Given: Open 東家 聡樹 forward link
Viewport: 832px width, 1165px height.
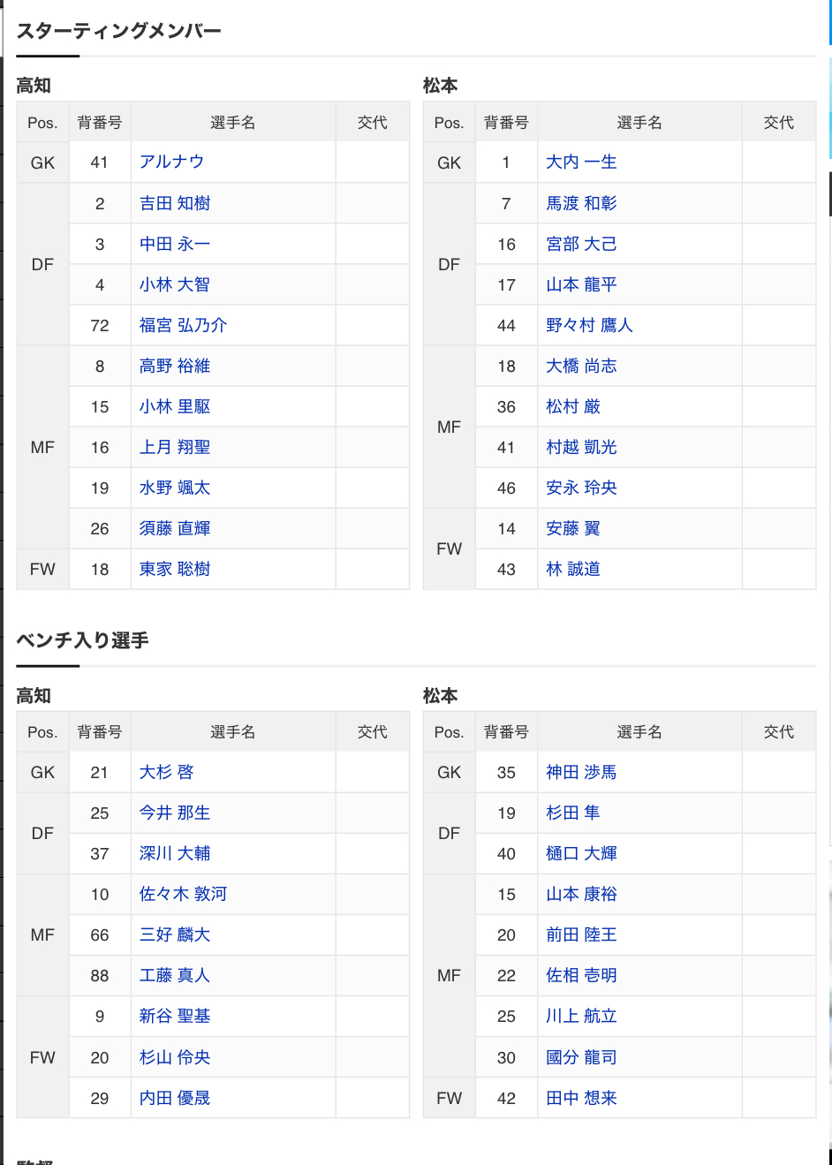Looking at the screenshot, I should [x=175, y=569].
